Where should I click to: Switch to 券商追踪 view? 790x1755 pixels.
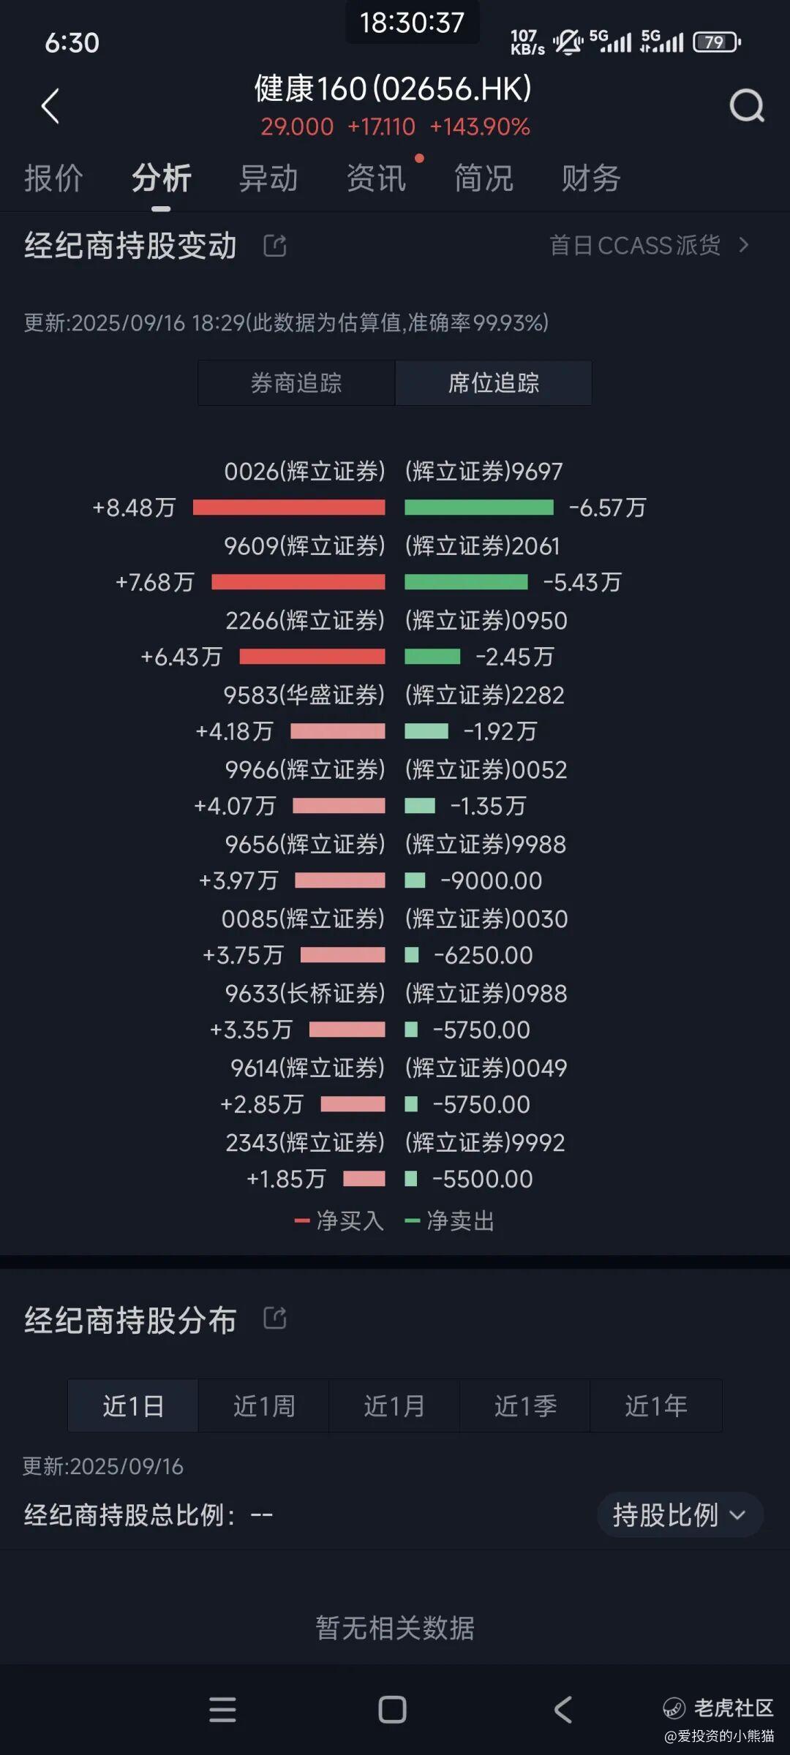pyautogui.click(x=296, y=382)
